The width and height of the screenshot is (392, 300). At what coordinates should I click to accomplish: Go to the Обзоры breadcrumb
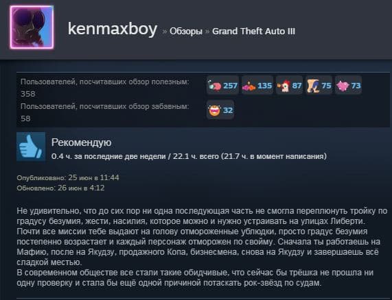[x=186, y=32]
